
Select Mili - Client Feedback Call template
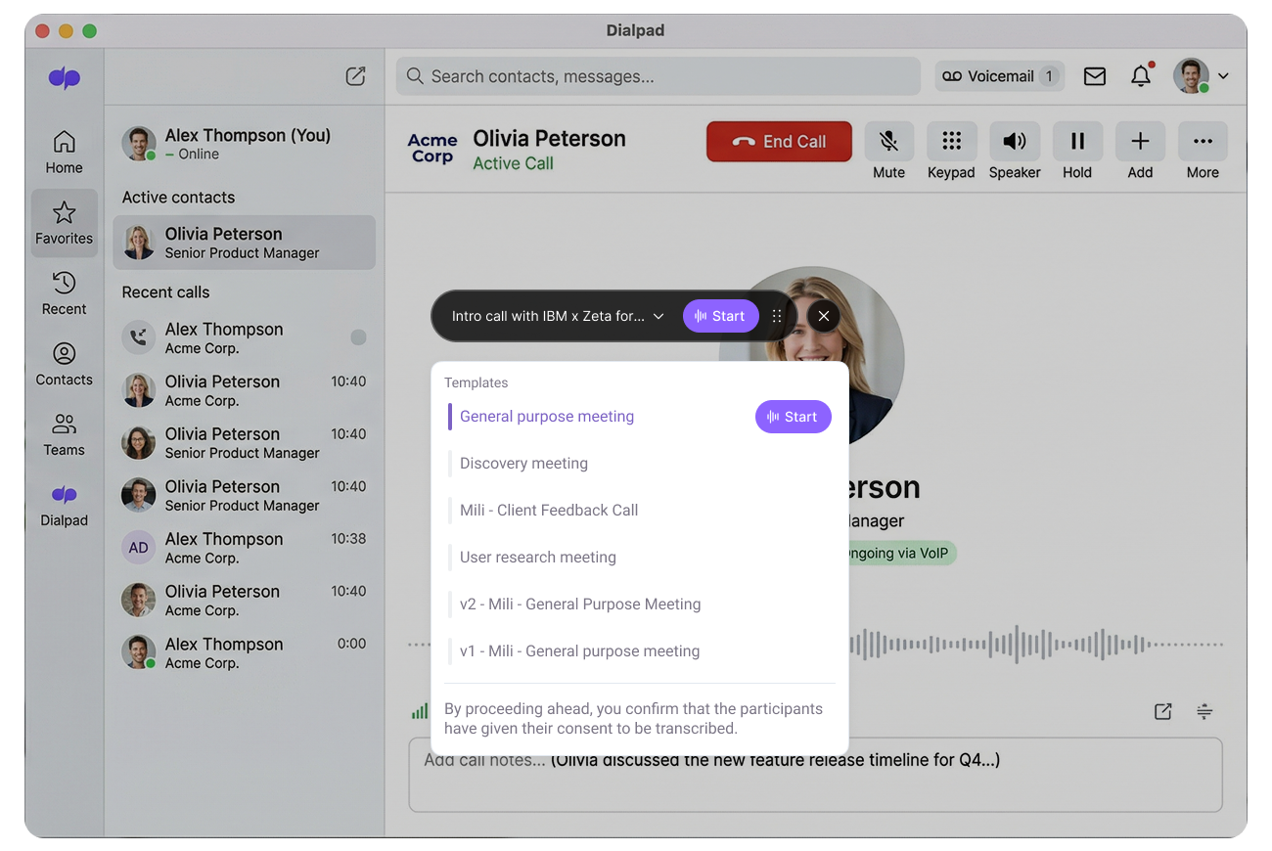pos(549,511)
